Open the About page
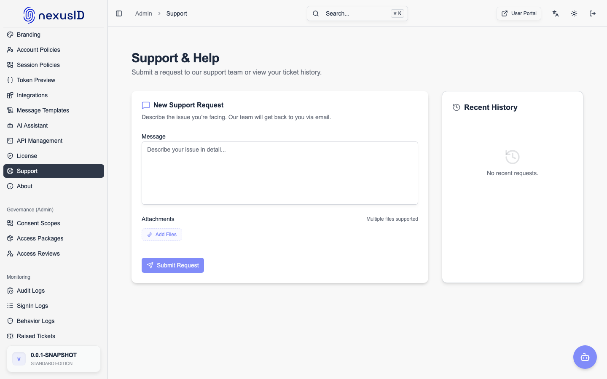607x379 pixels. 54,186
